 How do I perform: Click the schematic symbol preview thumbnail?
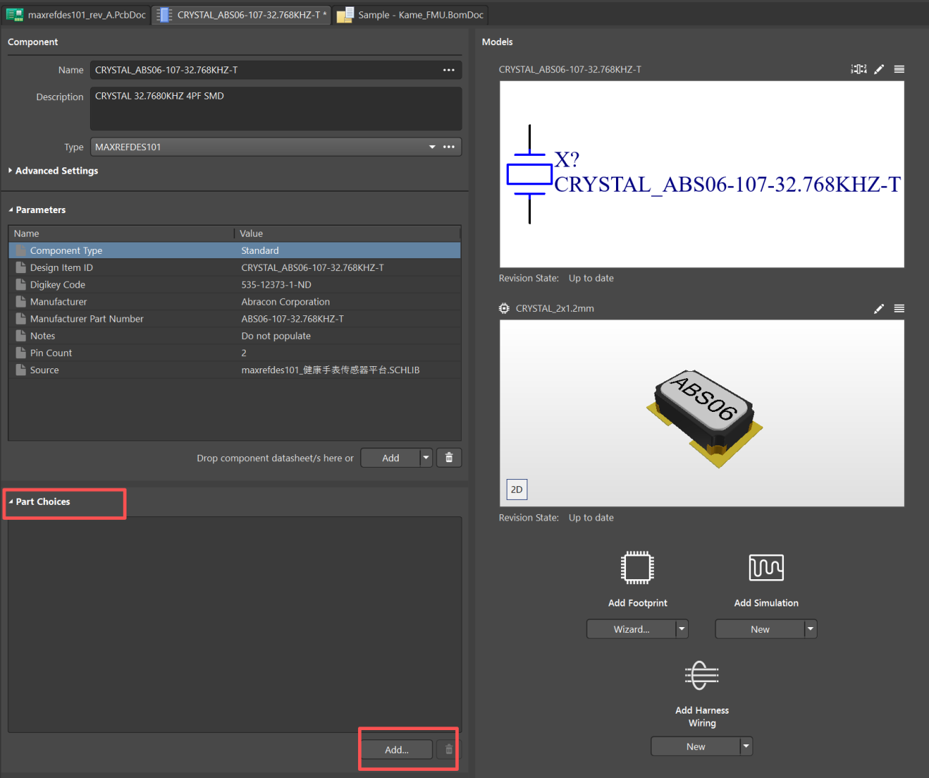[x=702, y=174]
